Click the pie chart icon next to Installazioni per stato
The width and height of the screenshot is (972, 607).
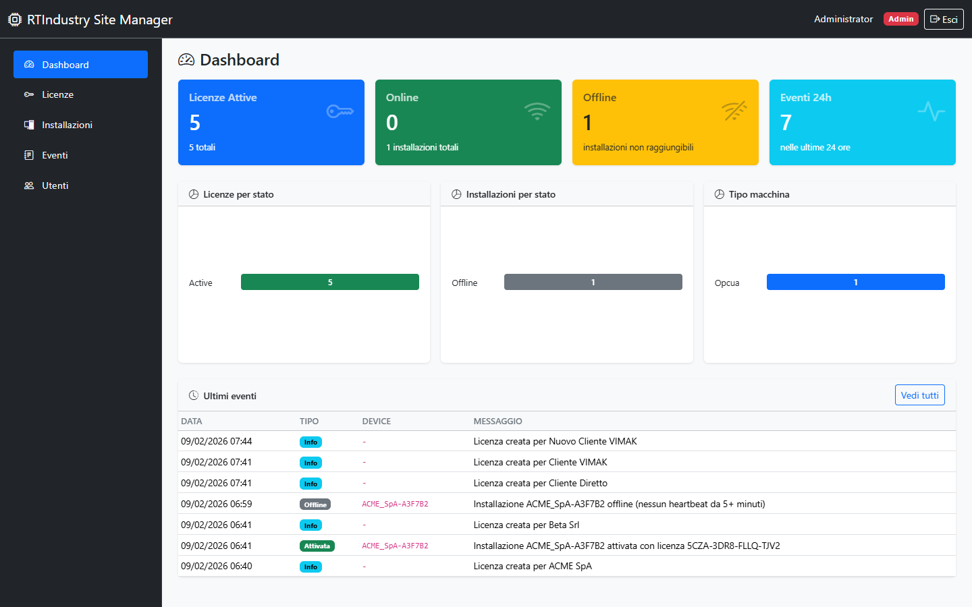click(456, 194)
